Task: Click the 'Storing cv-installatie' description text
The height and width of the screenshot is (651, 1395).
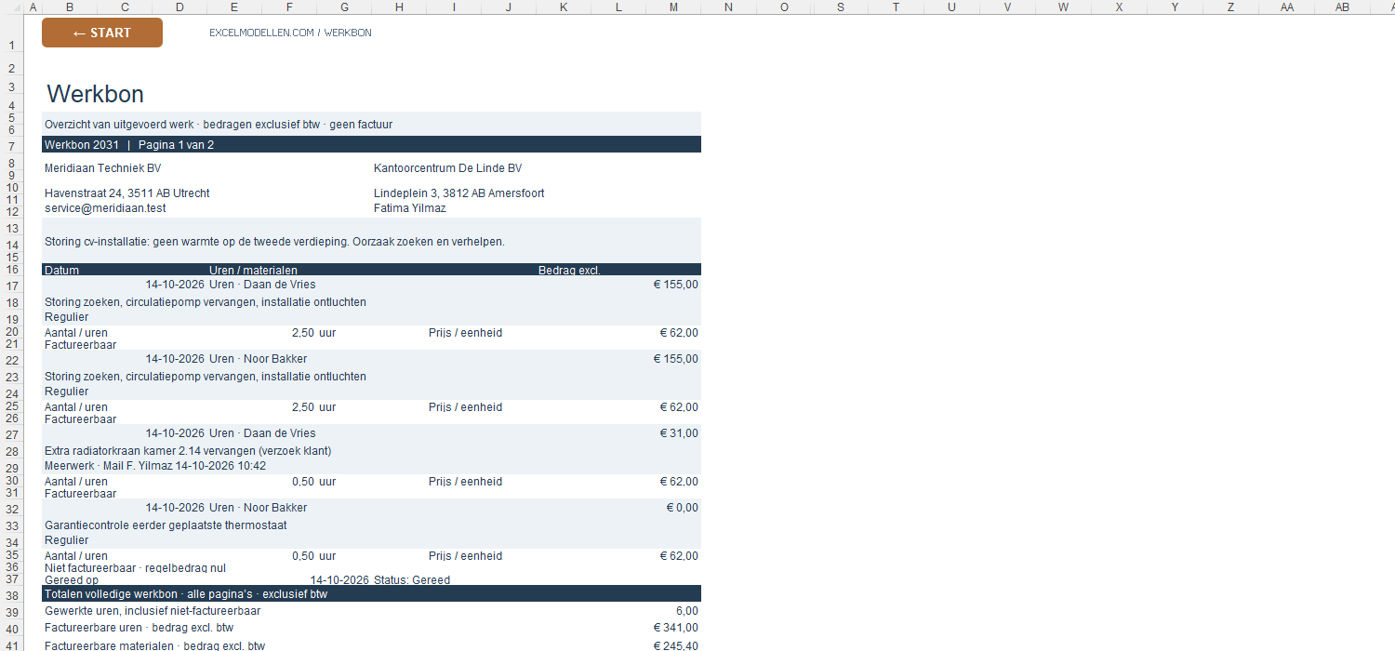Action: click(274, 242)
